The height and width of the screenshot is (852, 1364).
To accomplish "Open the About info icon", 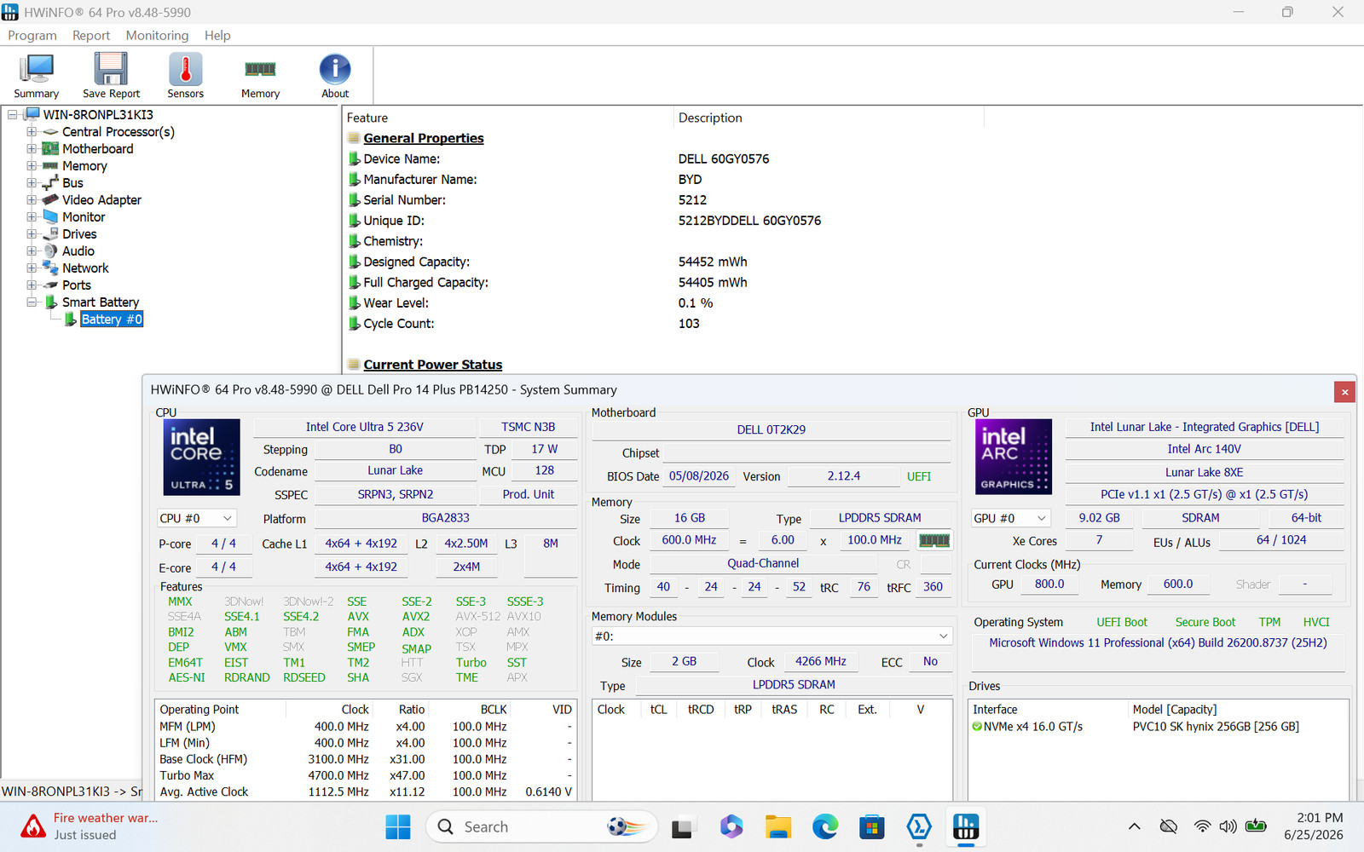I will [335, 75].
